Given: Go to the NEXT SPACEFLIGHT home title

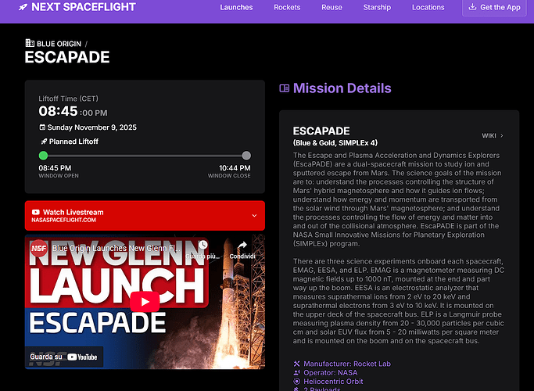Looking at the screenshot, I should 84,7.
